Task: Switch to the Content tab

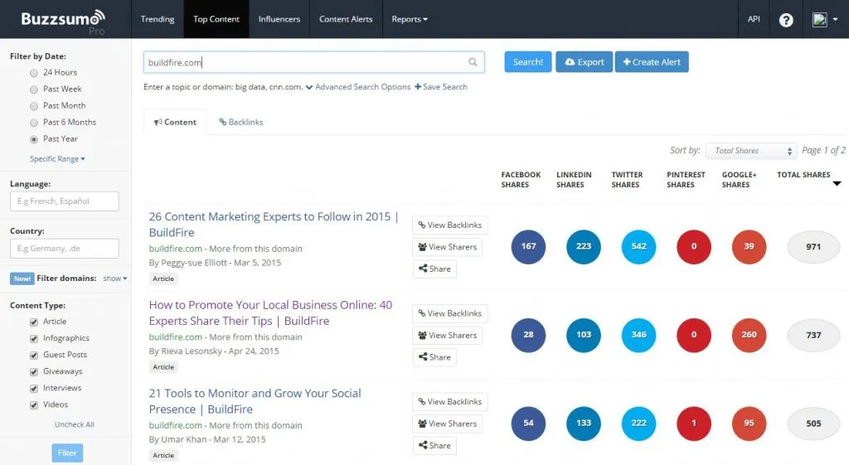Action: click(175, 123)
